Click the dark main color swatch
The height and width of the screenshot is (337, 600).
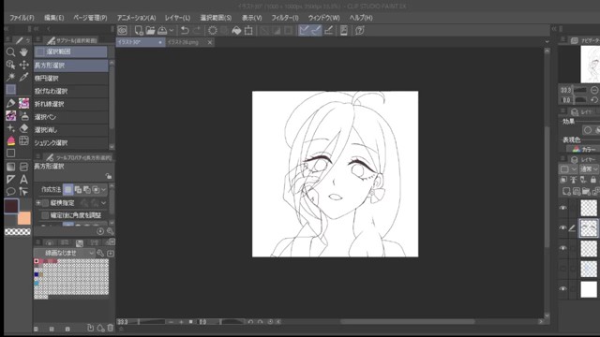[11, 206]
